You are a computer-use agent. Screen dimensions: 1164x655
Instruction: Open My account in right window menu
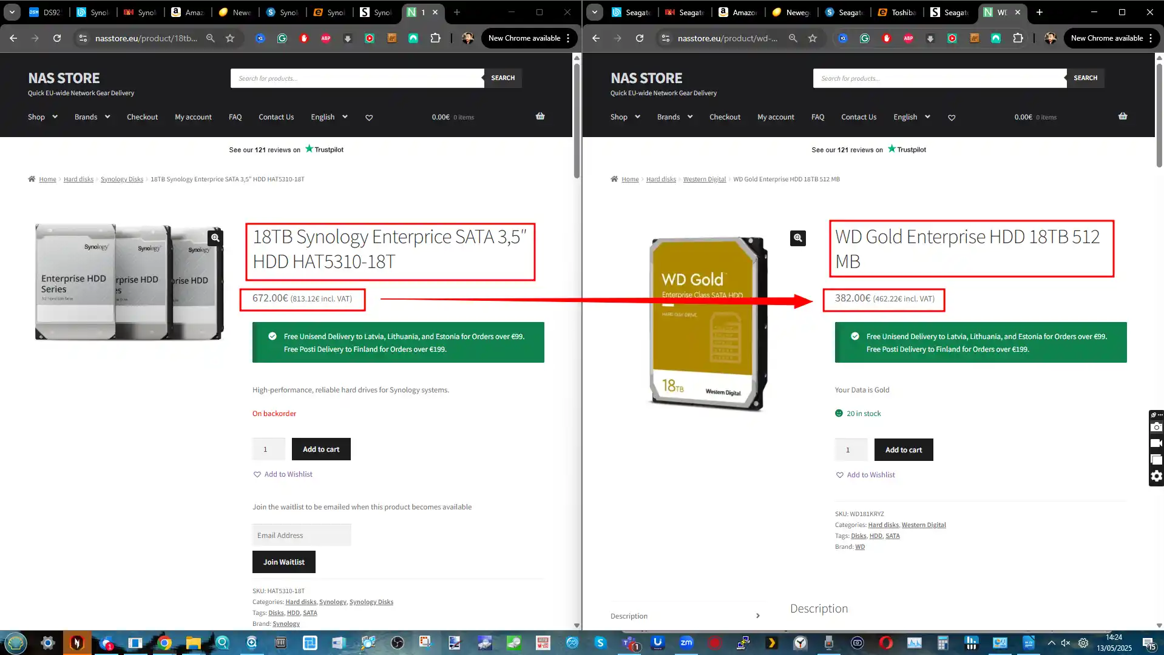pyautogui.click(x=776, y=117)
